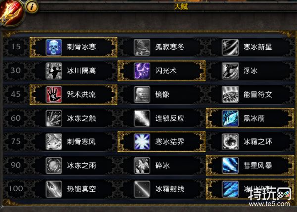Select the 闪光术 purple talent icon
The image size is (297, 212).
tap(142, 71)
